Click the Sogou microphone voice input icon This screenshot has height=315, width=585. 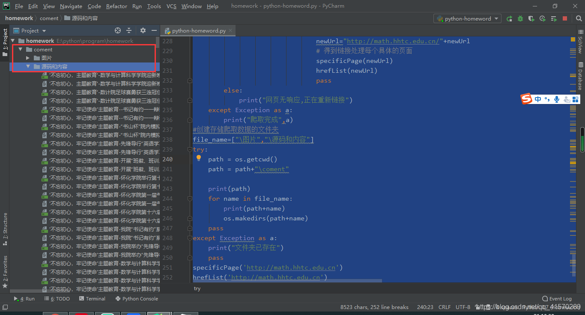[x=557, y=99]
